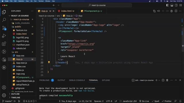Image resolution: width=184 pixels, height=103 pixels.
Task: Expand the TIMELINE section
Action: (16, 98)
